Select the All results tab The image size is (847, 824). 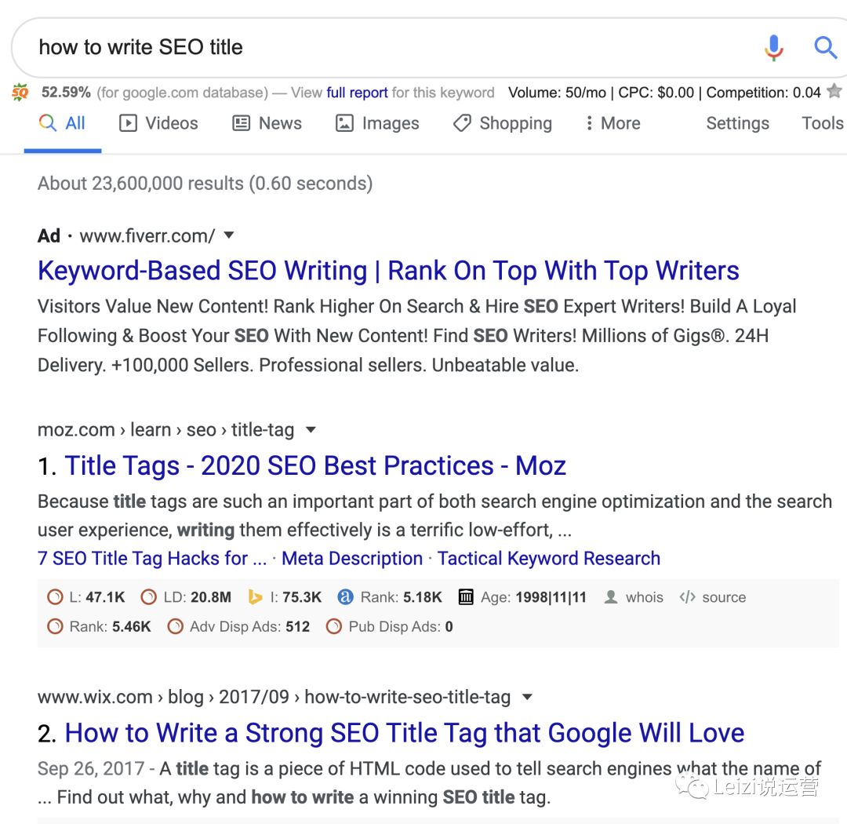pos(63,123)
